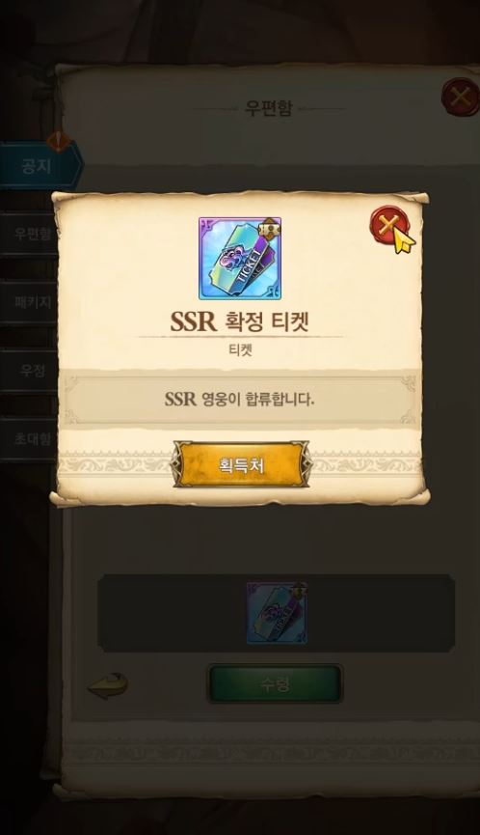Click the 티켓 category label
The height and width of the screenshot is (835, 480).
click(240, 350)
